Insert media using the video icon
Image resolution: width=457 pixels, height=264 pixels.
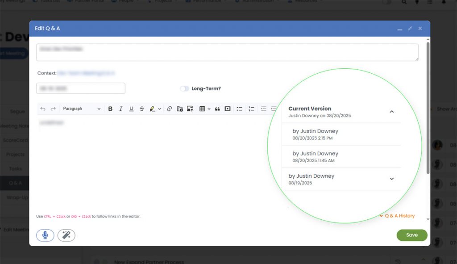click(x=228, y=109)
